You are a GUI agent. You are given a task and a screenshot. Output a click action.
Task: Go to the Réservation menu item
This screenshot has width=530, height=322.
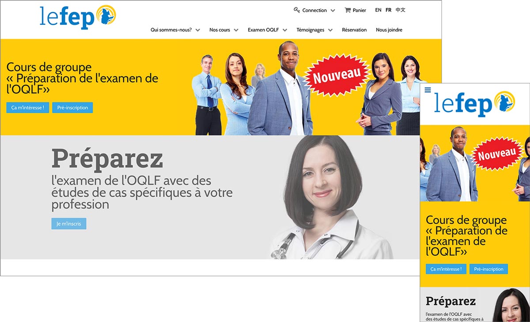click(354, 30)
